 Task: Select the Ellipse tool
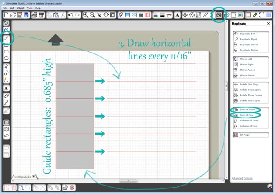(x=6, y=59)
